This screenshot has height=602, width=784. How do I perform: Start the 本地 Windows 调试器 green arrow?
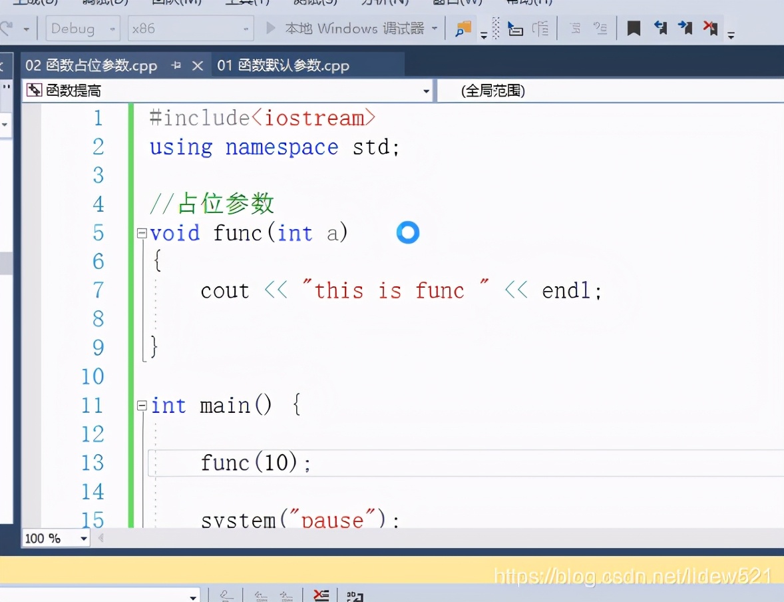[x=270, y=28]
